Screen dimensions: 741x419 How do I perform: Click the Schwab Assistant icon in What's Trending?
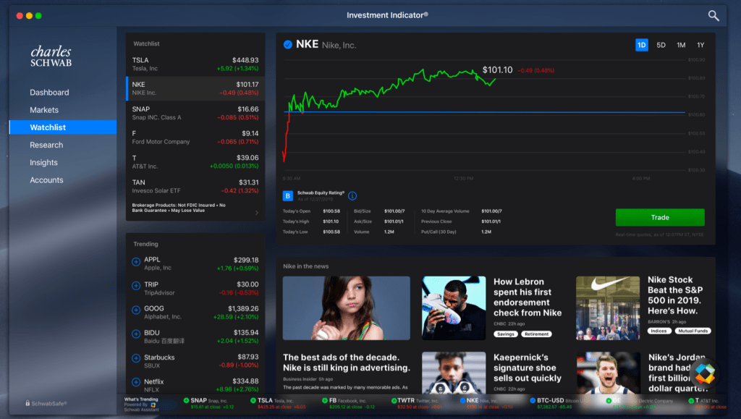[x=153, y=405]
